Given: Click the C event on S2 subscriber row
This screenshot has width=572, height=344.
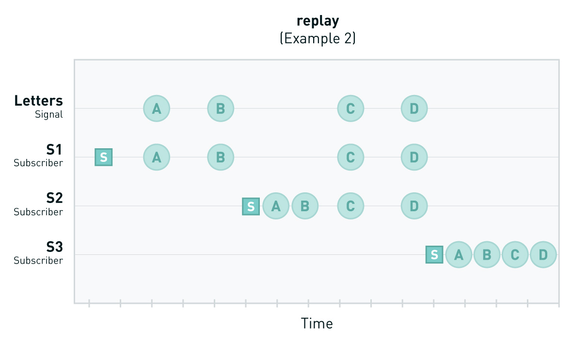Looking at the screenshot, I should 350,206.
